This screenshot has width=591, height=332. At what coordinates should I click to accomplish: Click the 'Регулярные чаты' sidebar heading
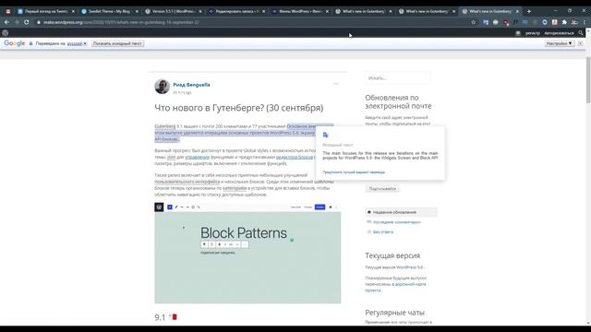click(394, 313)
